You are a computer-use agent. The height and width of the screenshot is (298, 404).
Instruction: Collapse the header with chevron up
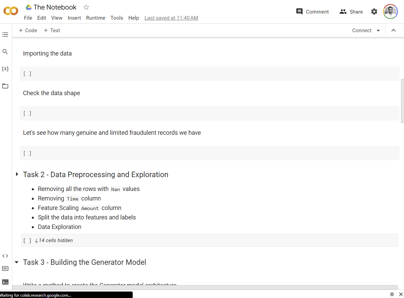394,30
